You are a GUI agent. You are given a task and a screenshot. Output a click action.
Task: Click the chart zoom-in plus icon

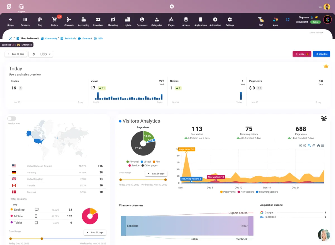[301, 145]
